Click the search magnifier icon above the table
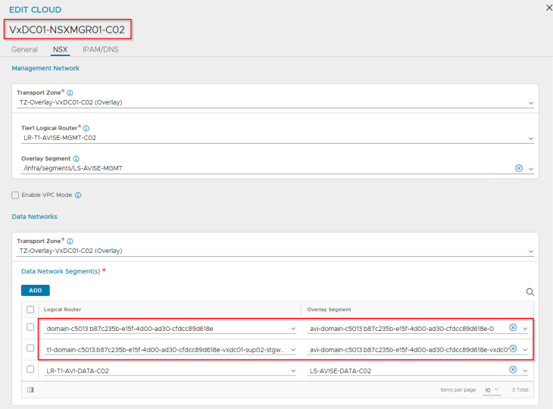The width and height of the screenshot is (553, 409). pos(530,292)
